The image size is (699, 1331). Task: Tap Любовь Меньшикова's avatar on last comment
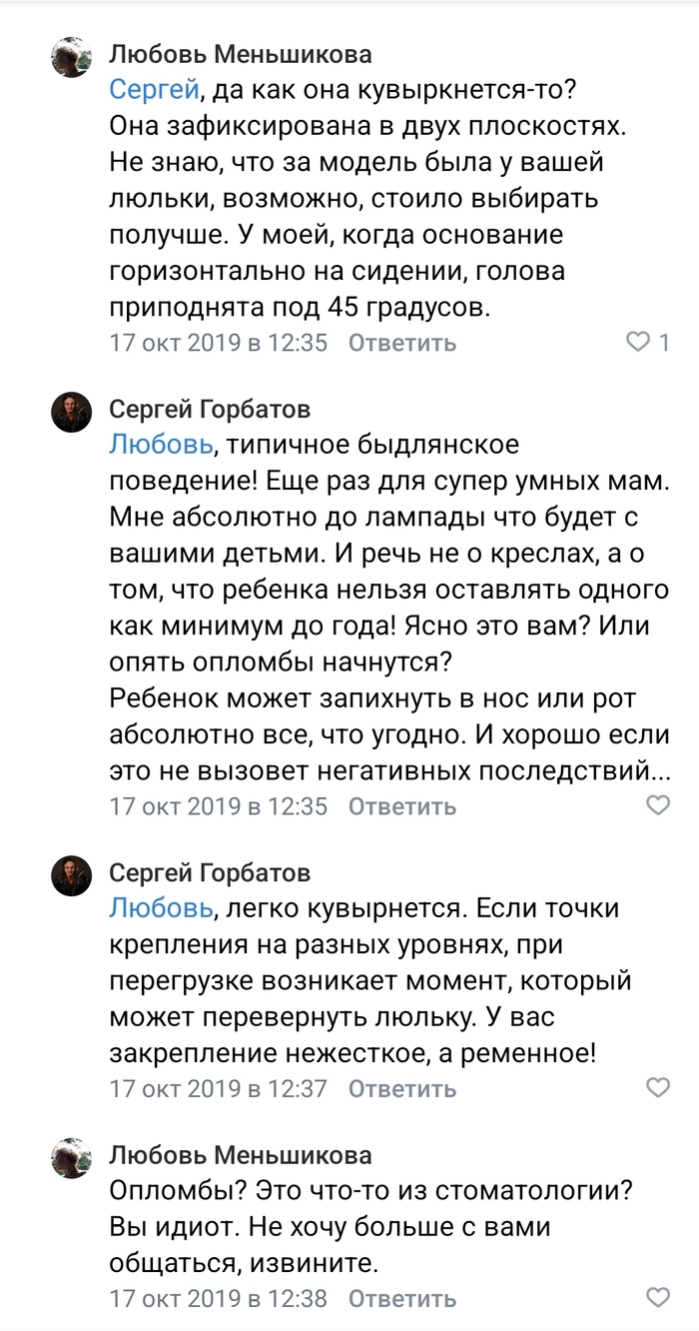pyautogui.click(x=72, y=1159)
